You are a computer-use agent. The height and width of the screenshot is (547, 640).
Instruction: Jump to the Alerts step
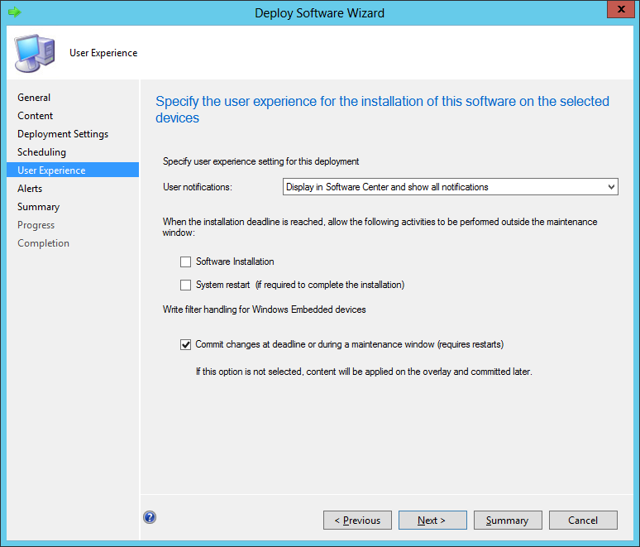coord(30,189)
